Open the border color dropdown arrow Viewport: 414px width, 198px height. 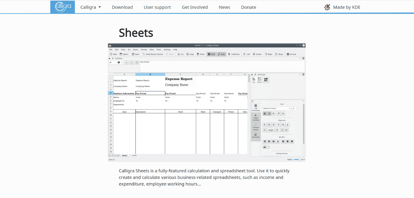coord(268,147)
